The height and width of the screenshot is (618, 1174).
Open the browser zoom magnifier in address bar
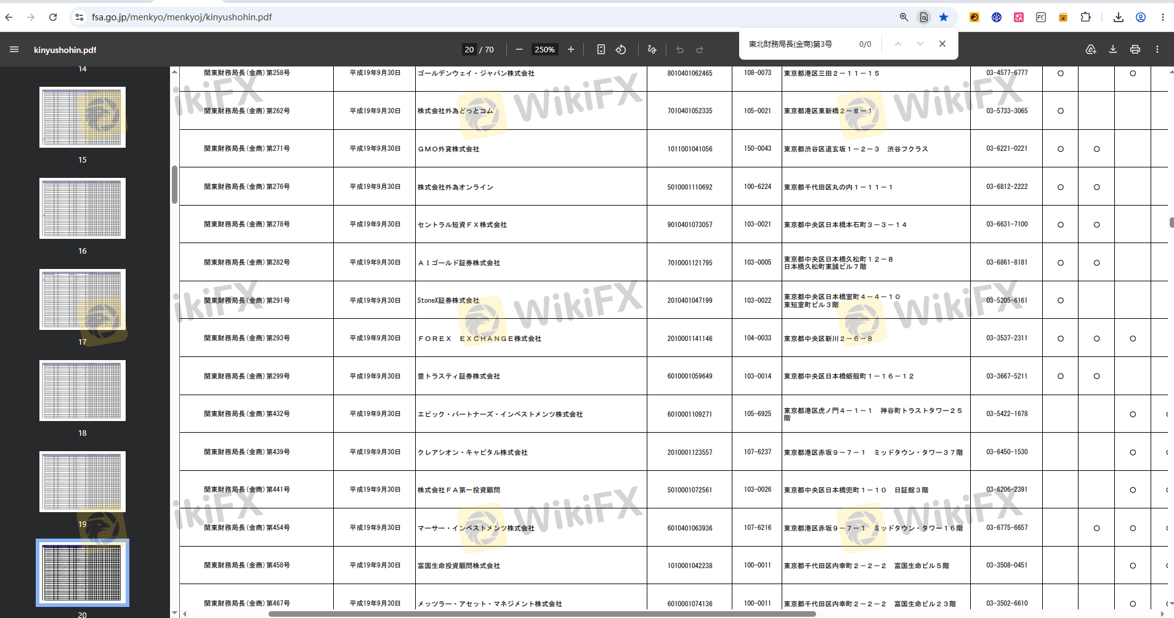904,17
